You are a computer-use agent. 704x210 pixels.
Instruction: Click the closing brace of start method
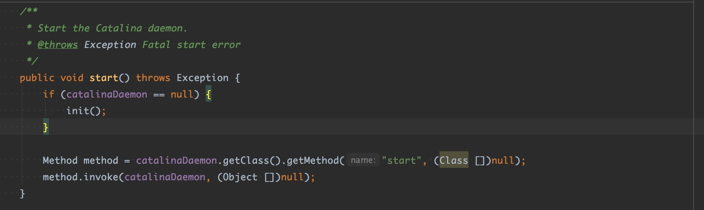pyautogui.click(x=22, y=194)
